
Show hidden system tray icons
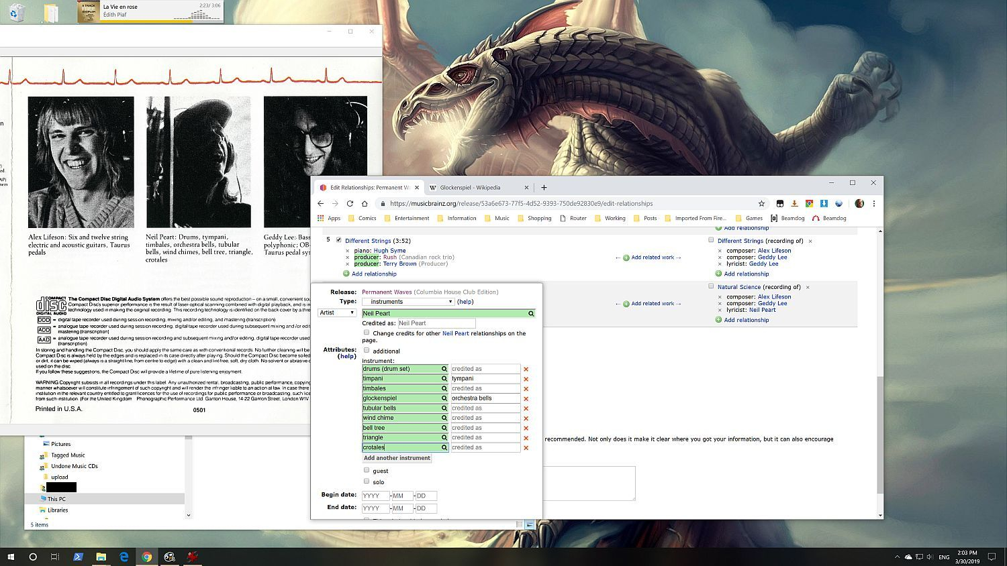pyautogui.click(x=897, y=557)
